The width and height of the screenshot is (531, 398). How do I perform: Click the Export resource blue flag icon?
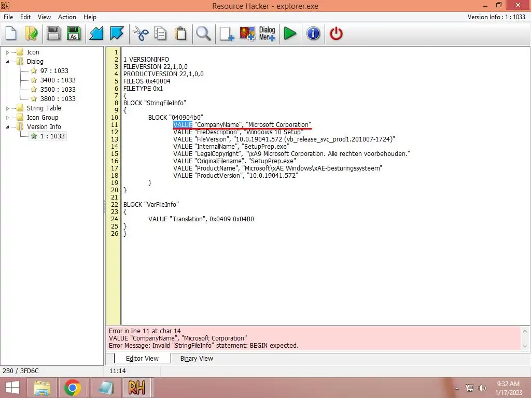click(117, 34)
